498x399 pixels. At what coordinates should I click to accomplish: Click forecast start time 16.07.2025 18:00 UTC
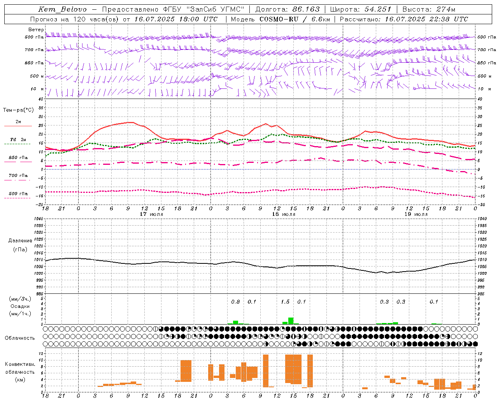click(x=176, y=19)
